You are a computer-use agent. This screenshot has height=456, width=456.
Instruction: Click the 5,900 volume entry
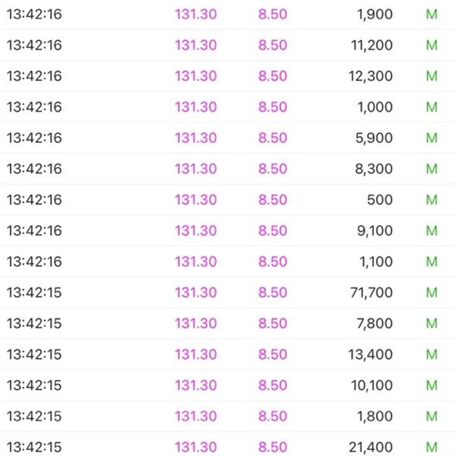[375, 138]
